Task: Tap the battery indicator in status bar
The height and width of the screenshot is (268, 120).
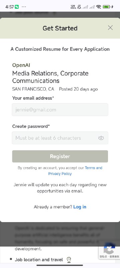Action: tap(107, 7)
